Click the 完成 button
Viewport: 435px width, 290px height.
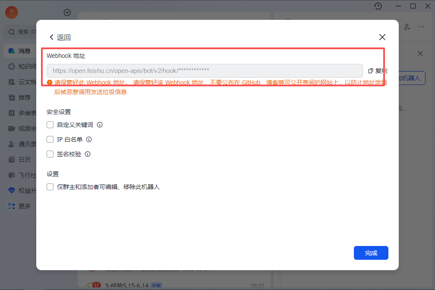coord(371,253)
